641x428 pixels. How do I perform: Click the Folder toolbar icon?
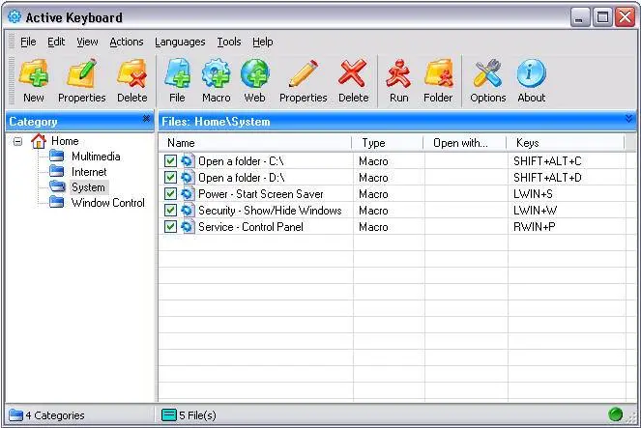[438, 74]
